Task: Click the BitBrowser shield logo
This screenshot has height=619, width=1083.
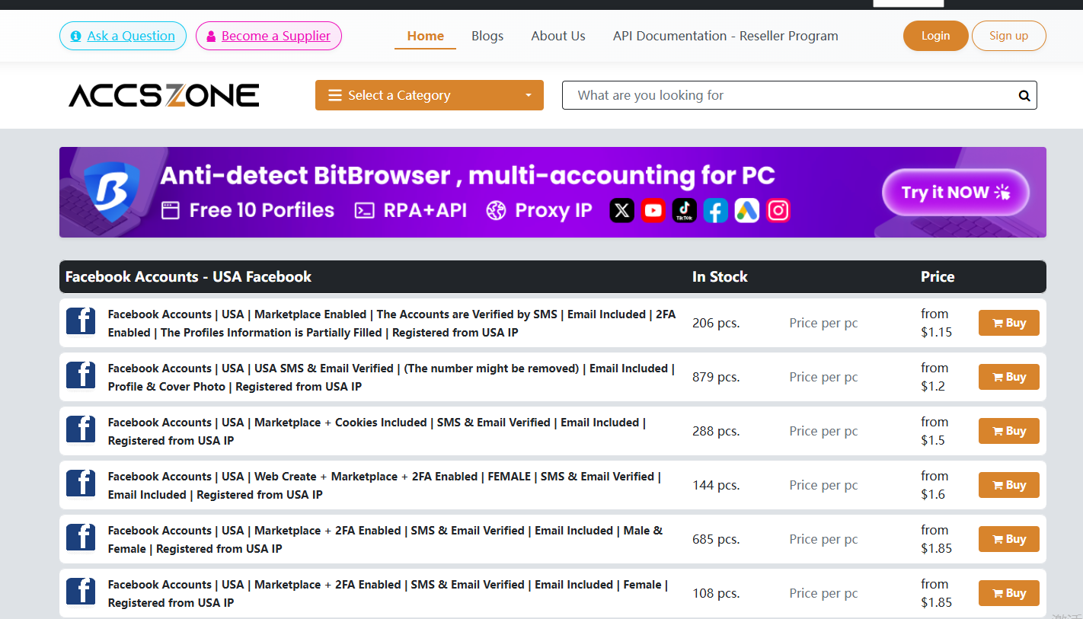Action: coord(112,192)
